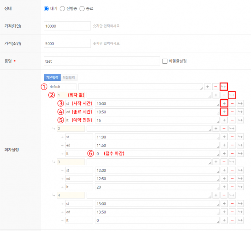Click the plus icon beside 12:00 start time

point(224,170)
